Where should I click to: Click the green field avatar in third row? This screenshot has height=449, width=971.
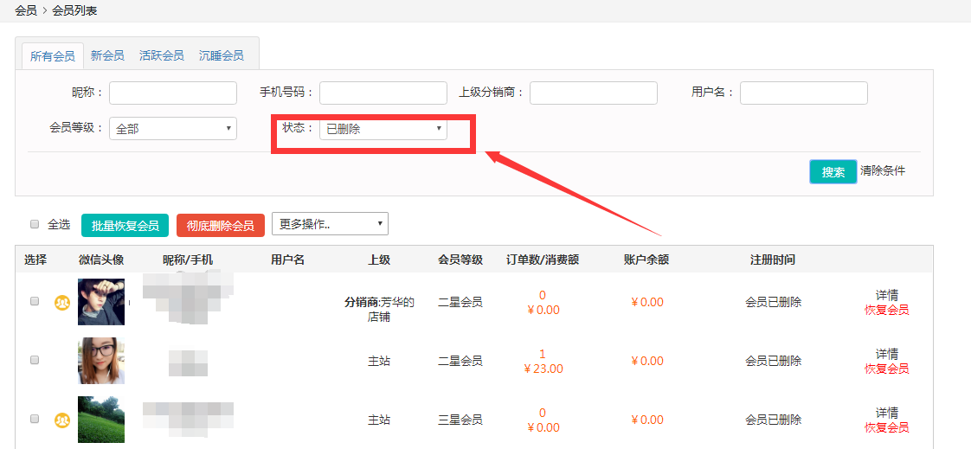[x=101, y=420]
